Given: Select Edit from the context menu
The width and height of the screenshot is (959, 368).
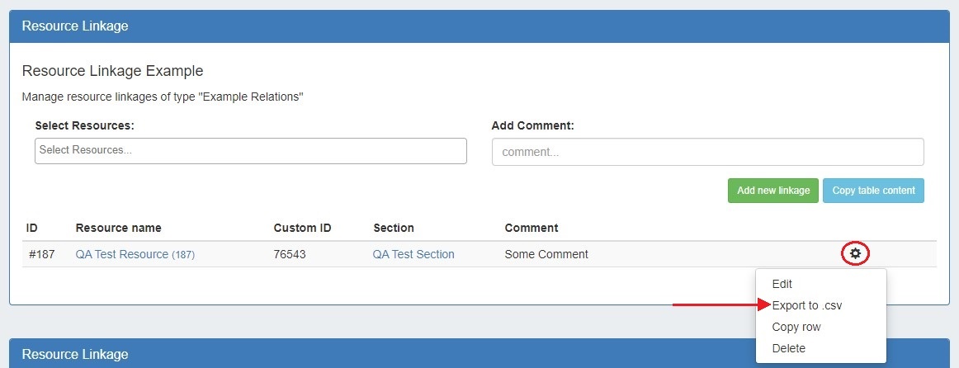Looking at the screenshot, I should [x=782, y=284].
